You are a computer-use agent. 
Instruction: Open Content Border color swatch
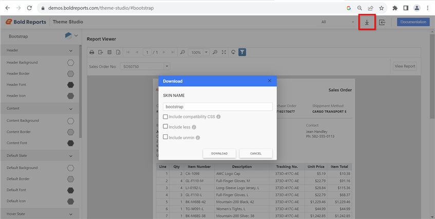[70, 132]
